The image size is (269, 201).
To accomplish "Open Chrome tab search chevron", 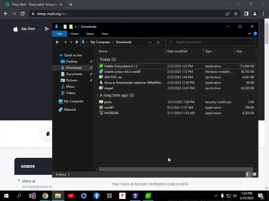I will (x=227, y=4).
